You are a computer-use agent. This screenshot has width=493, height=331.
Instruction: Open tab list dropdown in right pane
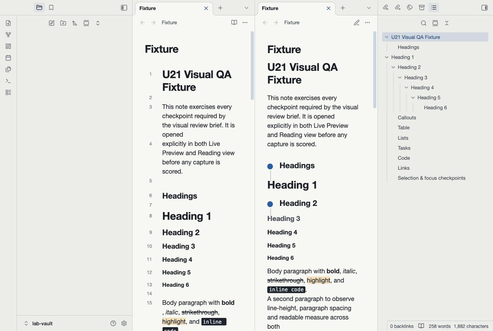(369, 8)
